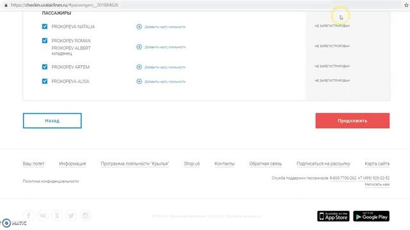Screen dimensions: 410x230
Task: Open the Обратная связь footer link
Action: 265,164
